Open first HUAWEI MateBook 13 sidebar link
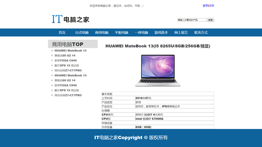Screen dimensions: 262x147 pyautogui.click(x=70, y=51)
